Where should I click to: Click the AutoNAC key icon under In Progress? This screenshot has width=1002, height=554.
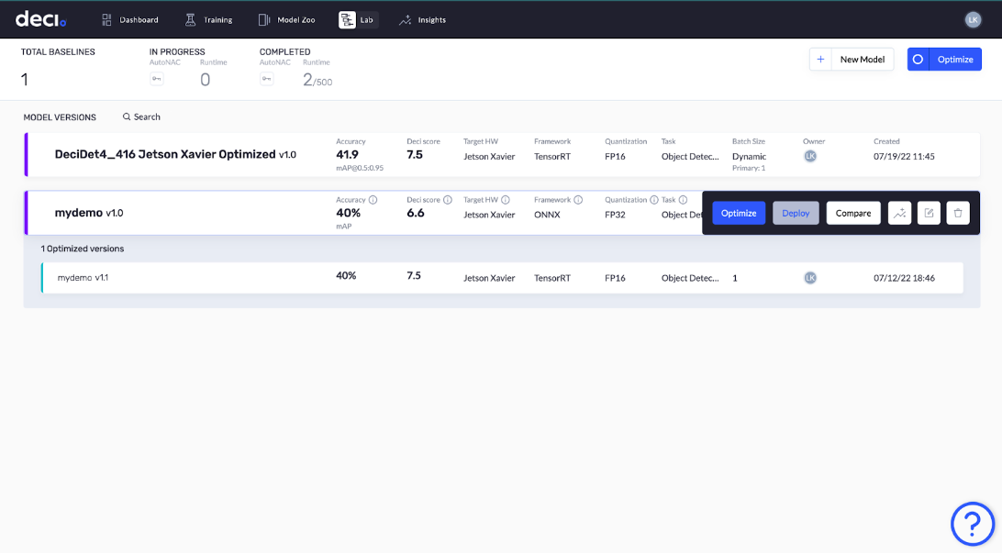(156, 79)
